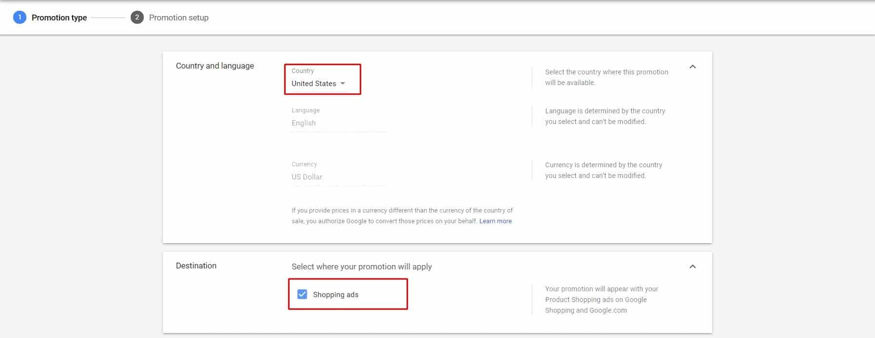This screenshot has width=875, height=338.
Task: Click the step 1 circle icon
Action: (x=19, y=18)
